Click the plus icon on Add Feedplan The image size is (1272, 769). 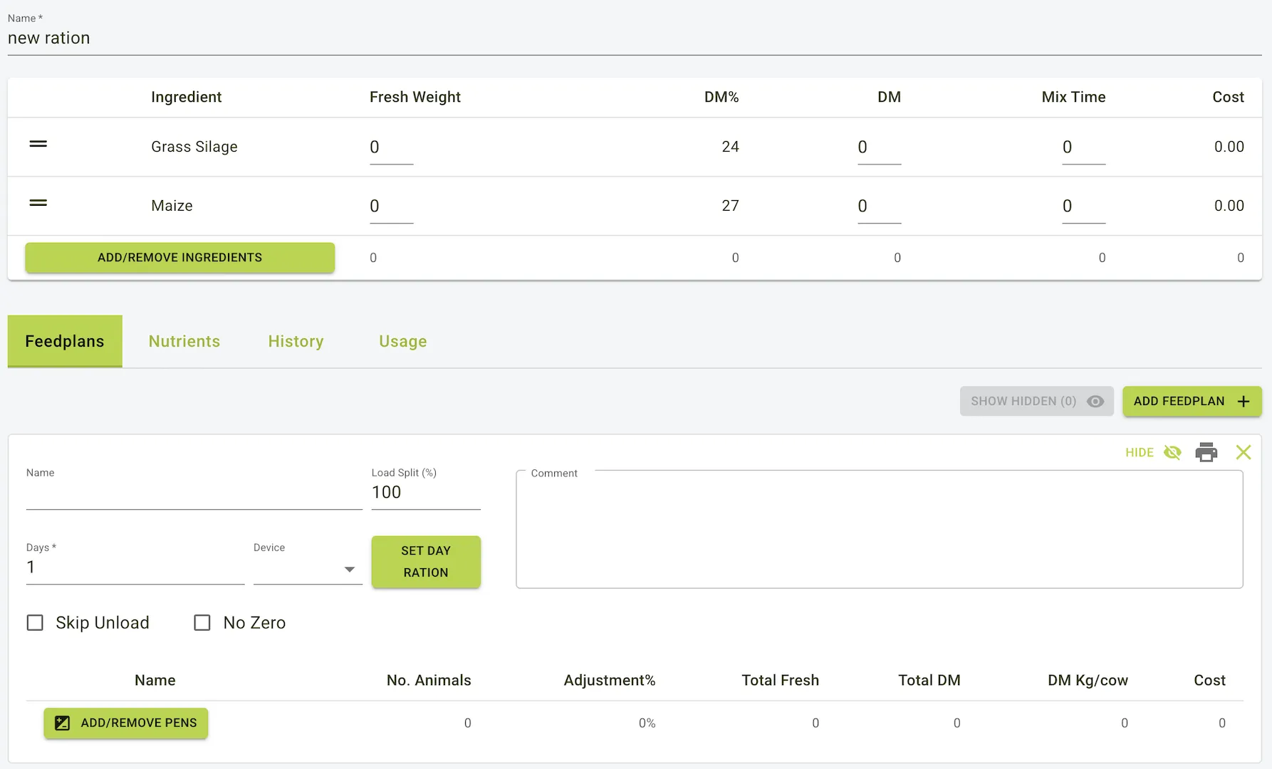pyautogui.click(x=1244, y=401)
